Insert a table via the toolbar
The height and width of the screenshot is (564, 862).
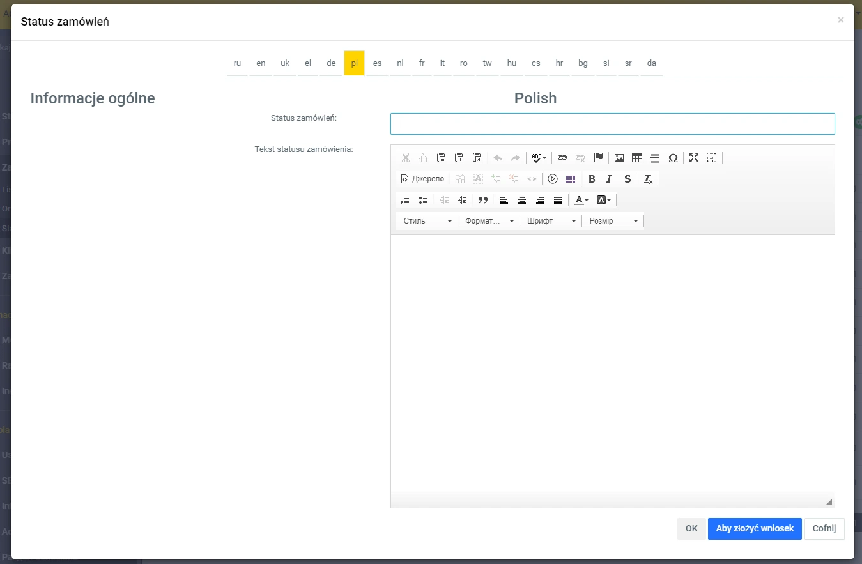tap(637, 158)
